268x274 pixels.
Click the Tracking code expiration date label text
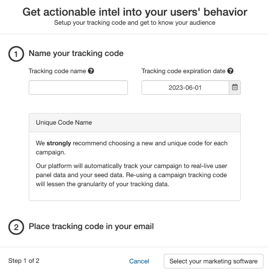pos(183,71)
